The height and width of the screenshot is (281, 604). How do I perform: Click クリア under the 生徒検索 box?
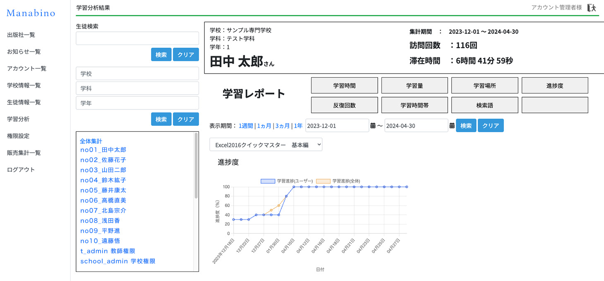pyautogui.click(x=186, y=54)
